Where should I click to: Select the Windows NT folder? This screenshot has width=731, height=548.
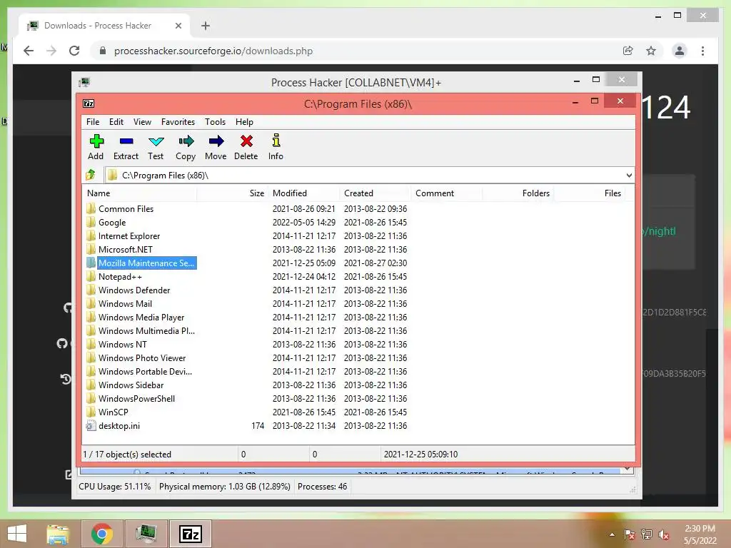[123, 345]
